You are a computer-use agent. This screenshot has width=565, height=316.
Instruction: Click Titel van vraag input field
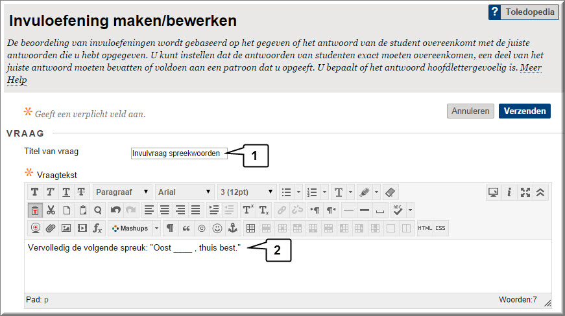pyautogui.click(x=179, y=153)
